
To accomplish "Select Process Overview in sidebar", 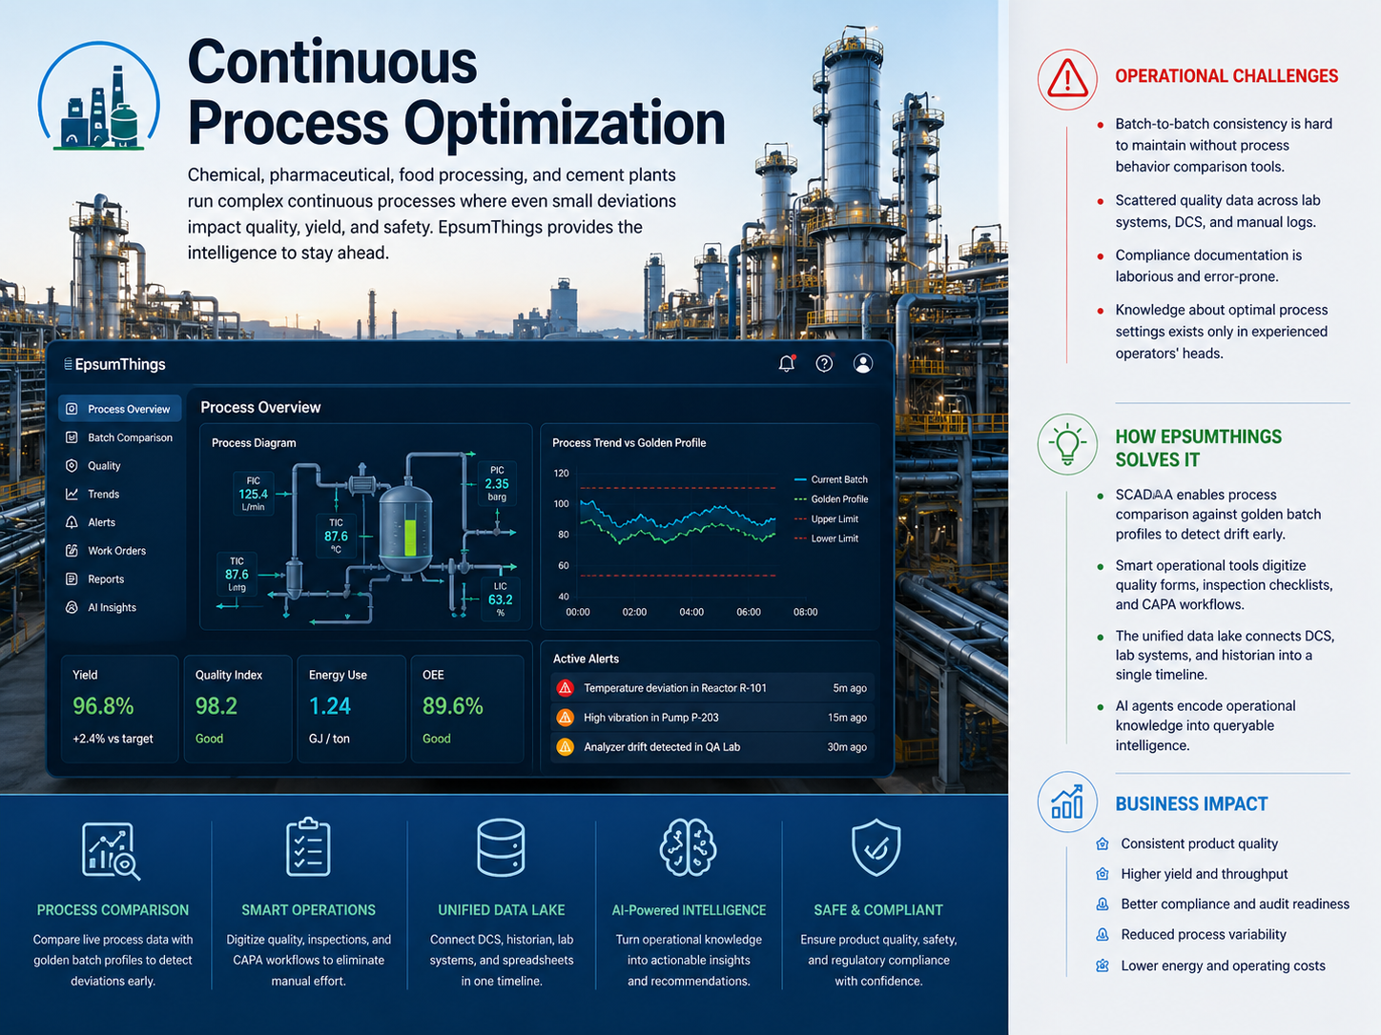I will click(120, 409).
